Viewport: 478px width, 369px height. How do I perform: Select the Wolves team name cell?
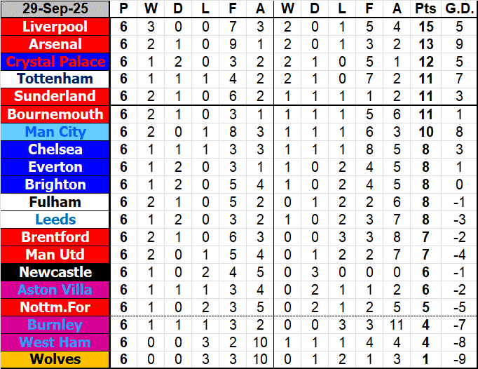tap(55, 360)
